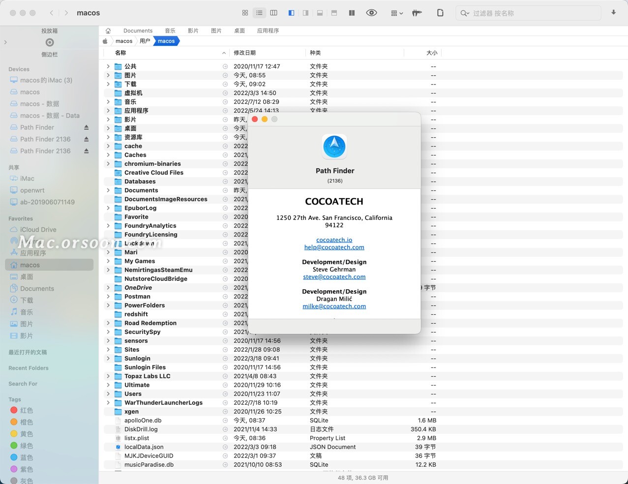628x484 pixels.
Task: Select 用户 in the path bar
Action: coord(145,41)
